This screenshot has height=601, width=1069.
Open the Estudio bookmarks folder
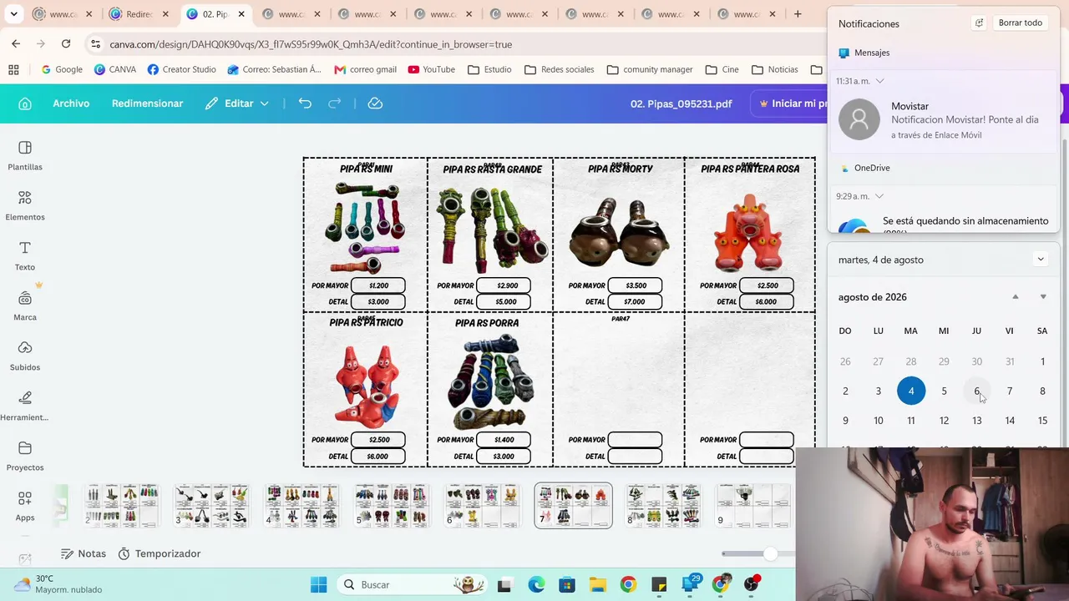click(489, 69)
